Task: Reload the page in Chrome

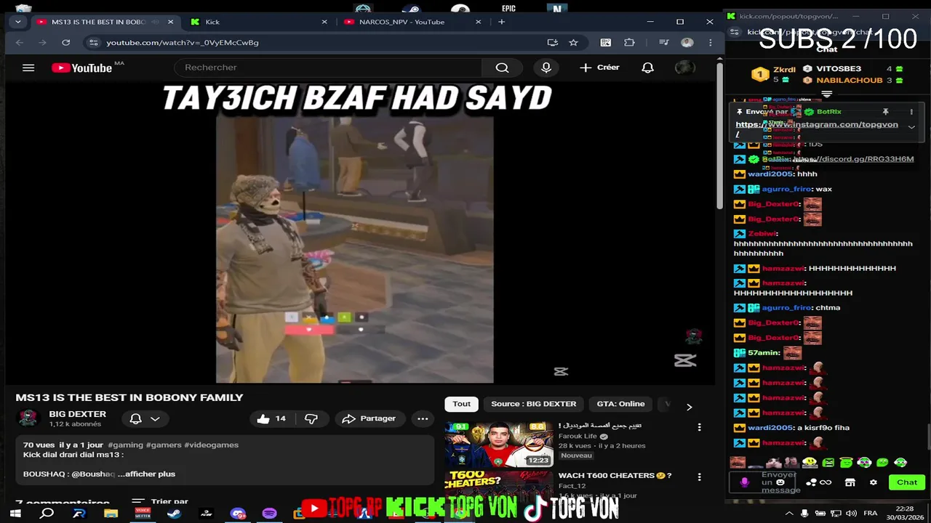Action: pyautogui.click(x=65, y=43)
